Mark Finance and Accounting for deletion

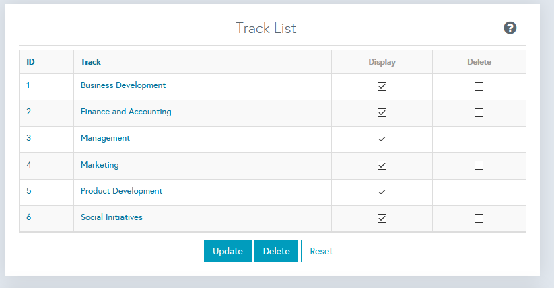coord(479,113)
